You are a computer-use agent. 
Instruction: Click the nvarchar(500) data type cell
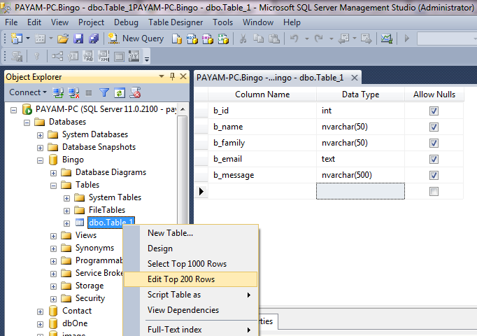[360, 175]
